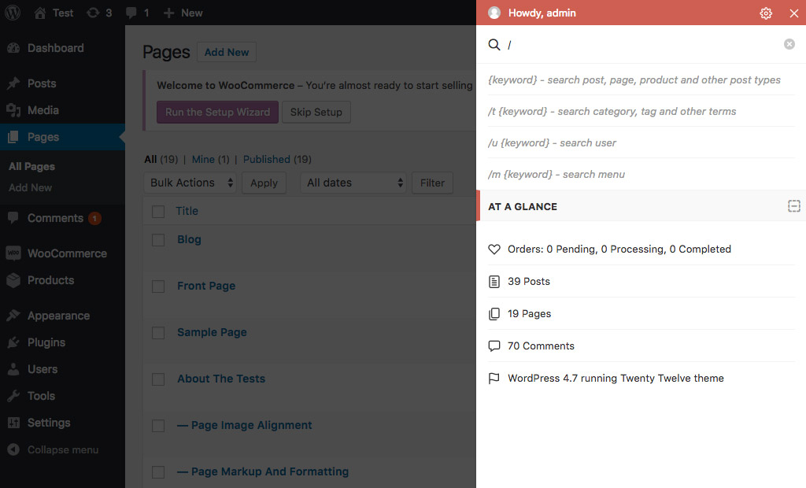This screenshot has height=488, width=806.
Task: Click the magnifier search icon
Action: click(x=494, y=45)
